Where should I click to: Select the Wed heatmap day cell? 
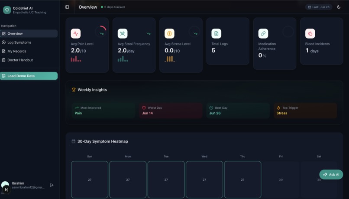[x=204, y=179]
